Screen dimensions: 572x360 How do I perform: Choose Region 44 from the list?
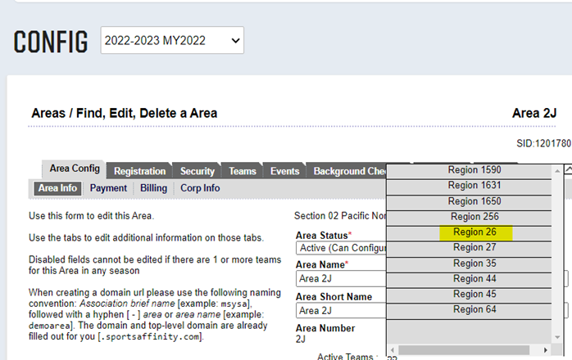(474, 279)
